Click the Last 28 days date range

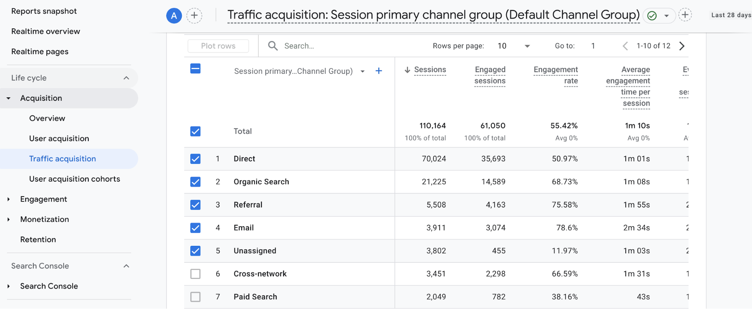(x=731, y=15)
